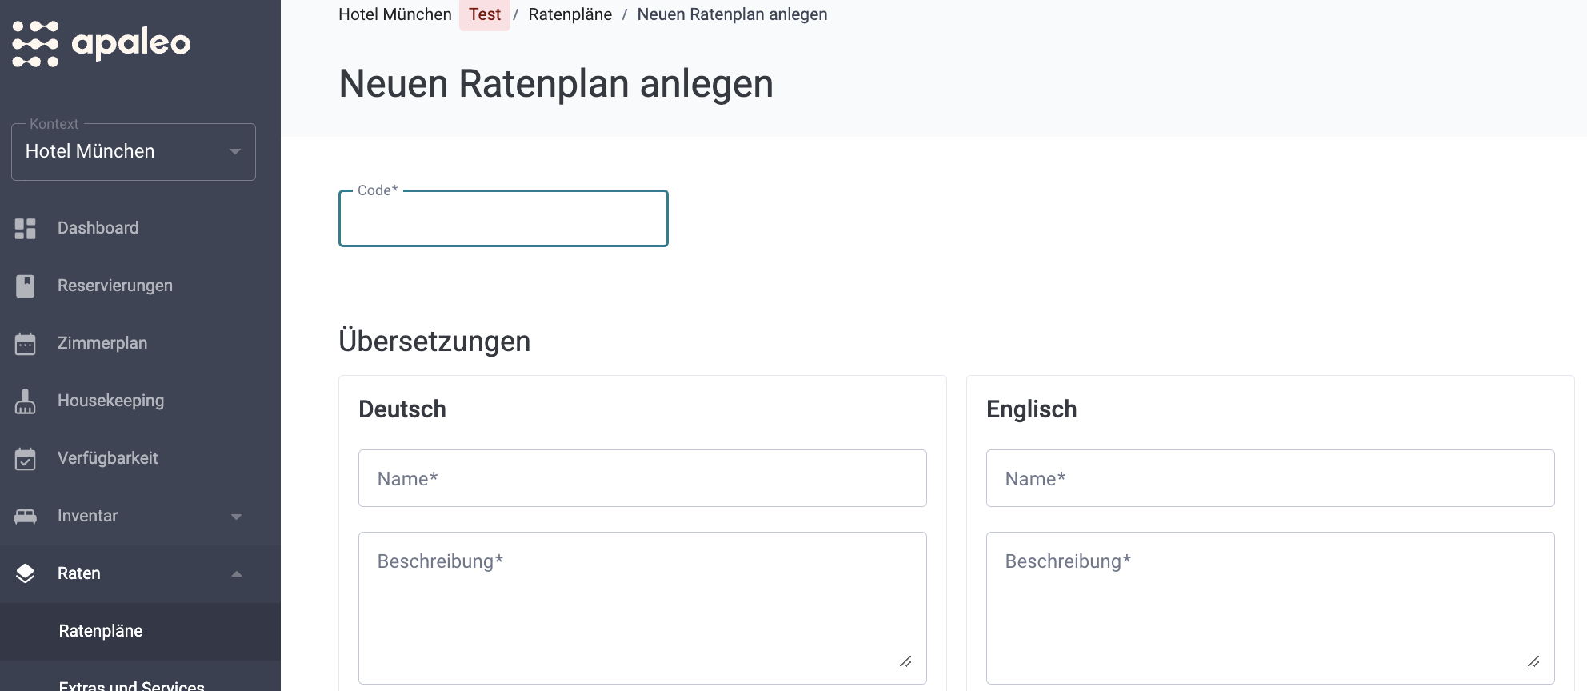Click the Dashboard grid icon
Image resolution: width=1587 pixels, height=691 pixels.
pos(26,229)
